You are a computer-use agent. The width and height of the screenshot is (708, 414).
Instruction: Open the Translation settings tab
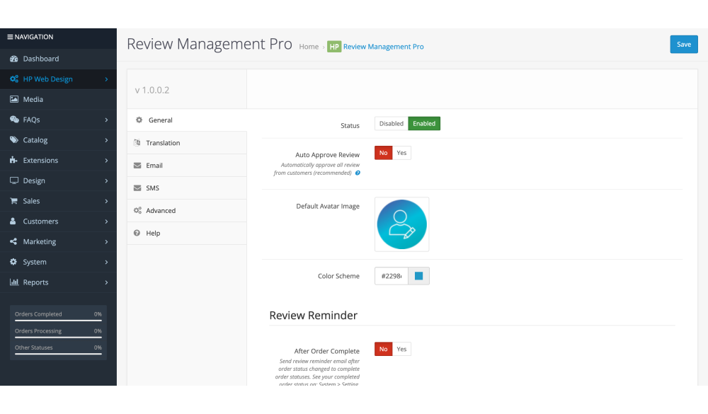(x=163, y=143)
